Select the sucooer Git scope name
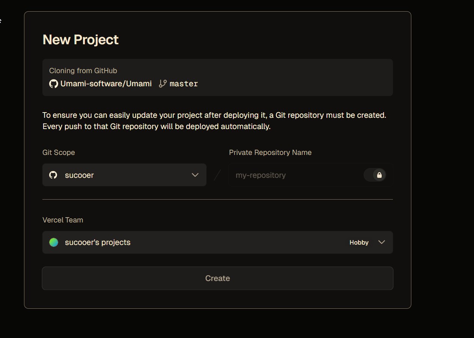The image size is (474, 338). [79, 175]
